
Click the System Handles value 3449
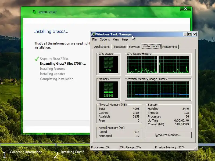(185, 109)
